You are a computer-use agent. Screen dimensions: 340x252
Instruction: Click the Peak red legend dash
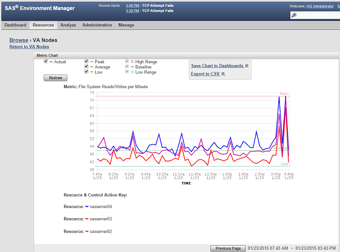(x=92, y=62)
